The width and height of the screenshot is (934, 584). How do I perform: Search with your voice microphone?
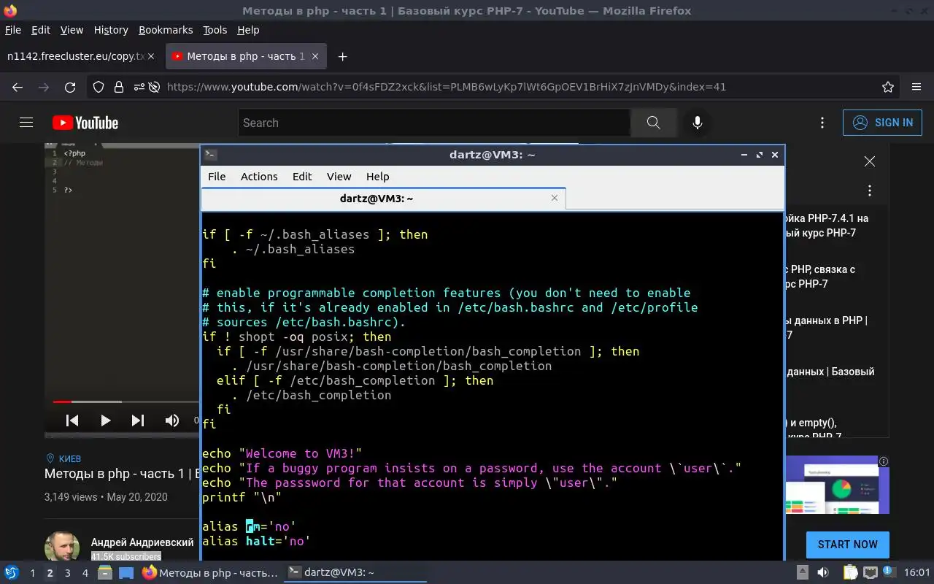[x=698, y=123]
